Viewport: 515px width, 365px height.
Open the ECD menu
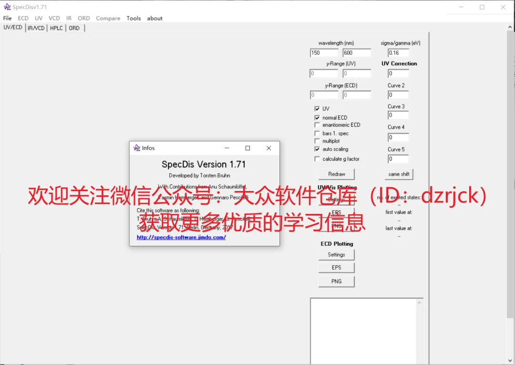(x=23, y=19)
